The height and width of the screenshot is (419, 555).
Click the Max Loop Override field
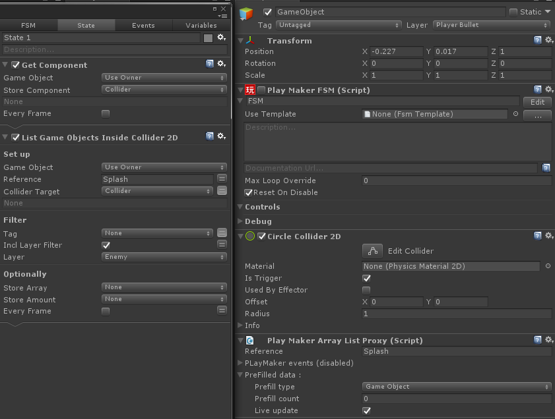[x=457, y=181]
